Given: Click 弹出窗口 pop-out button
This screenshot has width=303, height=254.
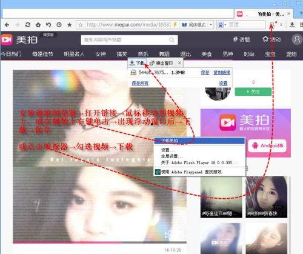Looking at the screenshot, I should pos(161,63).
